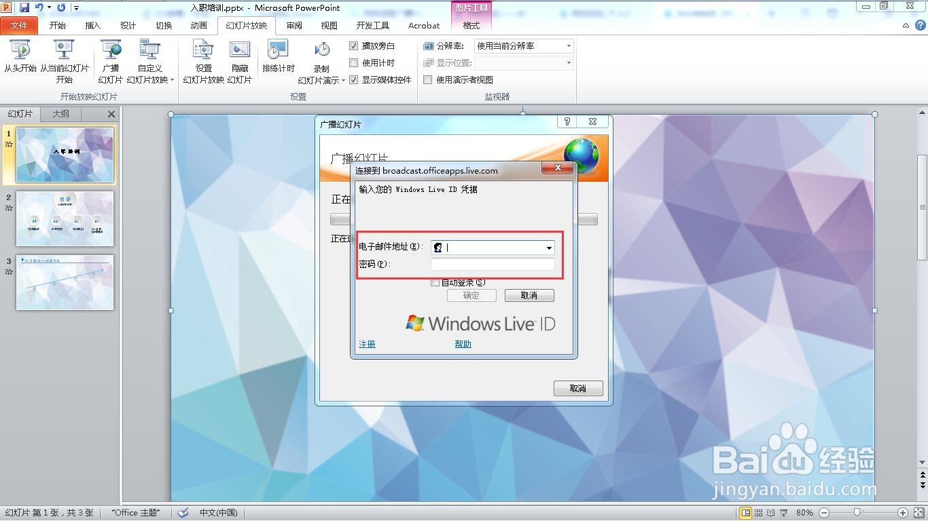Select slide 3 thumbnail
The width and height of the screenshot is (928, 521).
pyautogui.click(x=65, y=282)
